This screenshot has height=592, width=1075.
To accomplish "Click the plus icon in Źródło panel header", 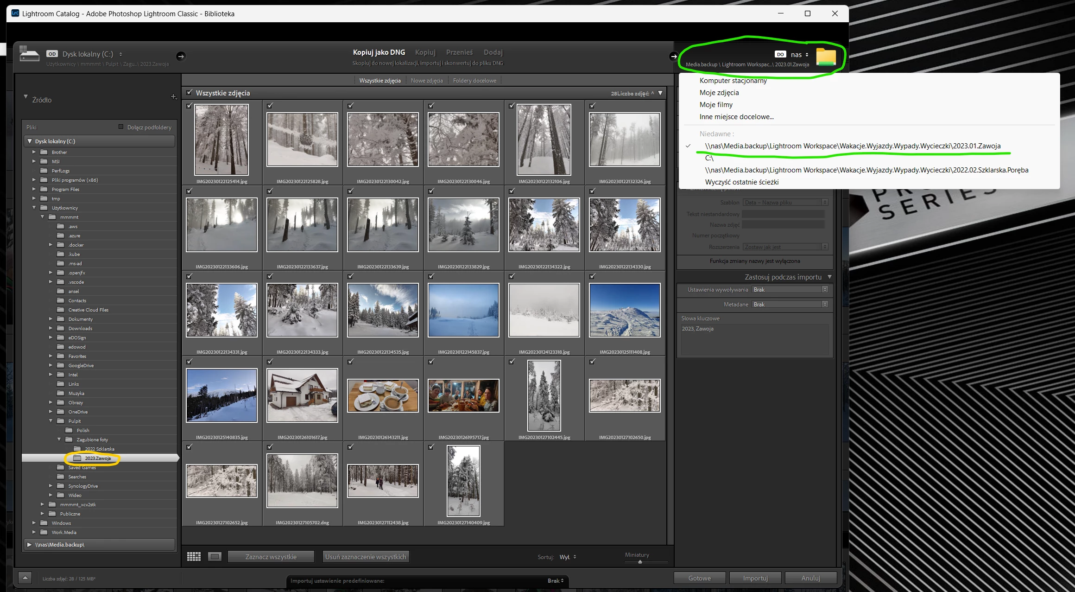I will click(x=173, y=96).
